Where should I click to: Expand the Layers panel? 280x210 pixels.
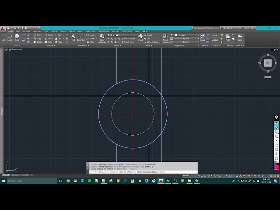coord(117,45)
